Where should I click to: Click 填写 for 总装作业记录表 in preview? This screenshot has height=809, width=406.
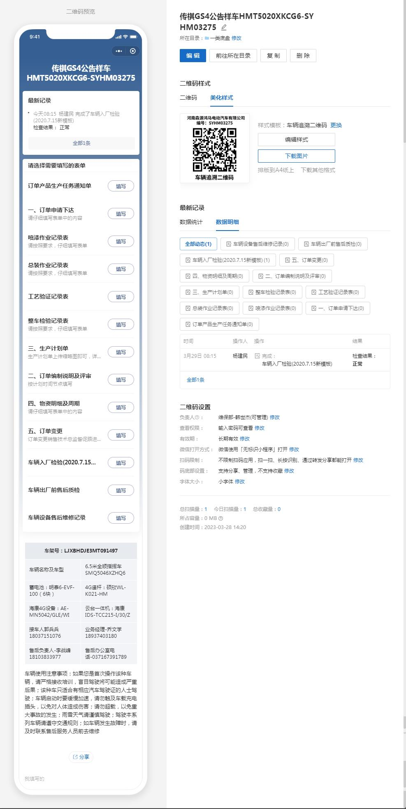click(121, 269)
